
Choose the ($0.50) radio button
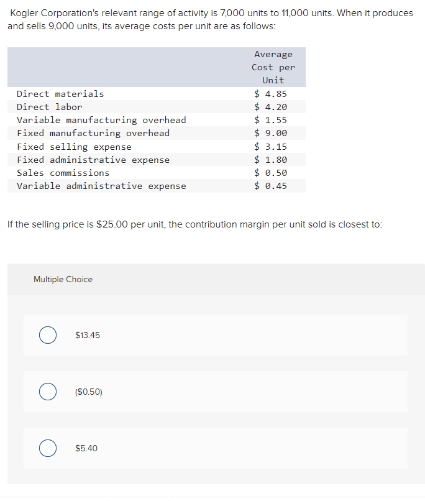(48, 392)
